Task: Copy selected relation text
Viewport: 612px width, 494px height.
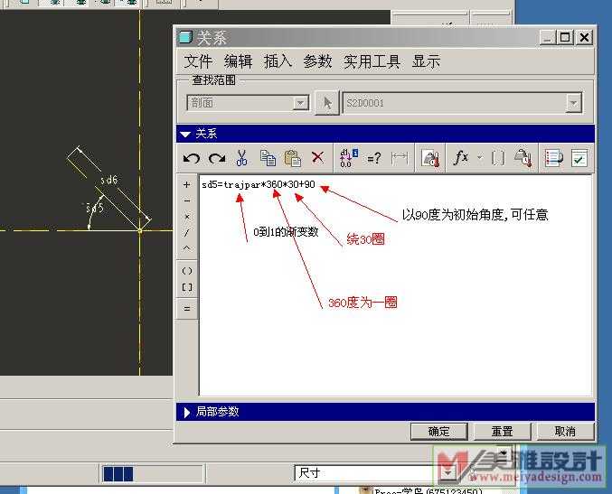Action: [268, 158]
